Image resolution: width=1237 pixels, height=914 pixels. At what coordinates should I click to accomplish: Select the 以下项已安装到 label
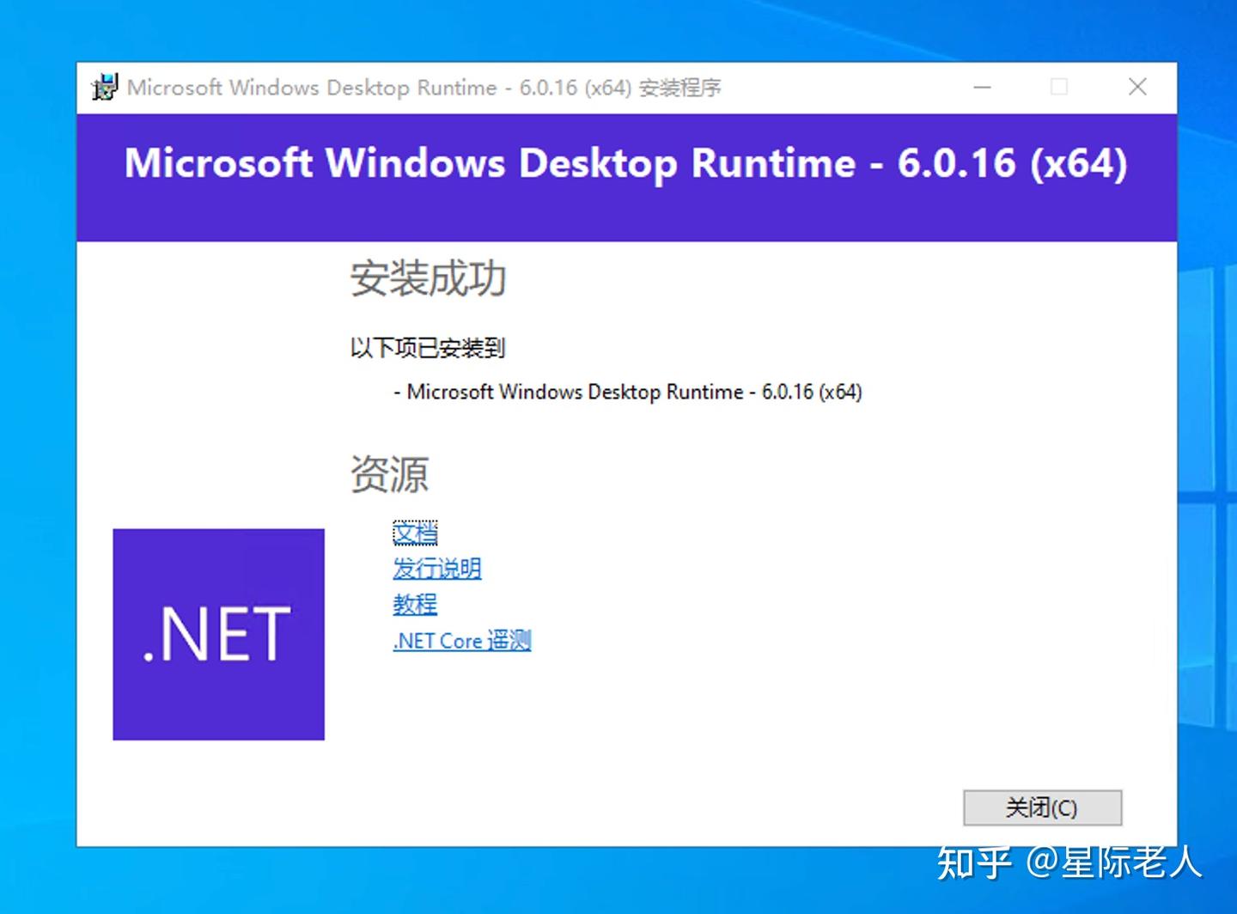pos(426,349)
